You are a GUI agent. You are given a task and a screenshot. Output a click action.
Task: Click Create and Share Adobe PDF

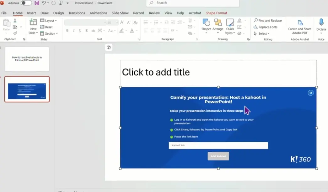(x=300, y=26)
